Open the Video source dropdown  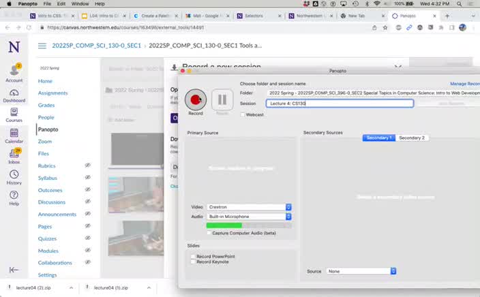coord(248,207)
